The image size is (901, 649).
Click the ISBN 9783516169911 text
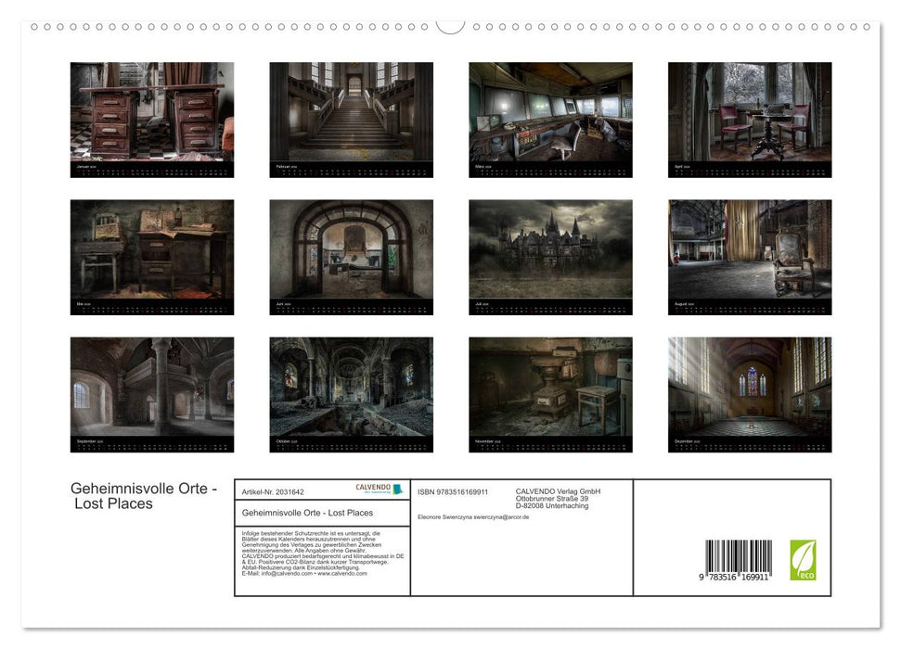(x=453, y=491)
